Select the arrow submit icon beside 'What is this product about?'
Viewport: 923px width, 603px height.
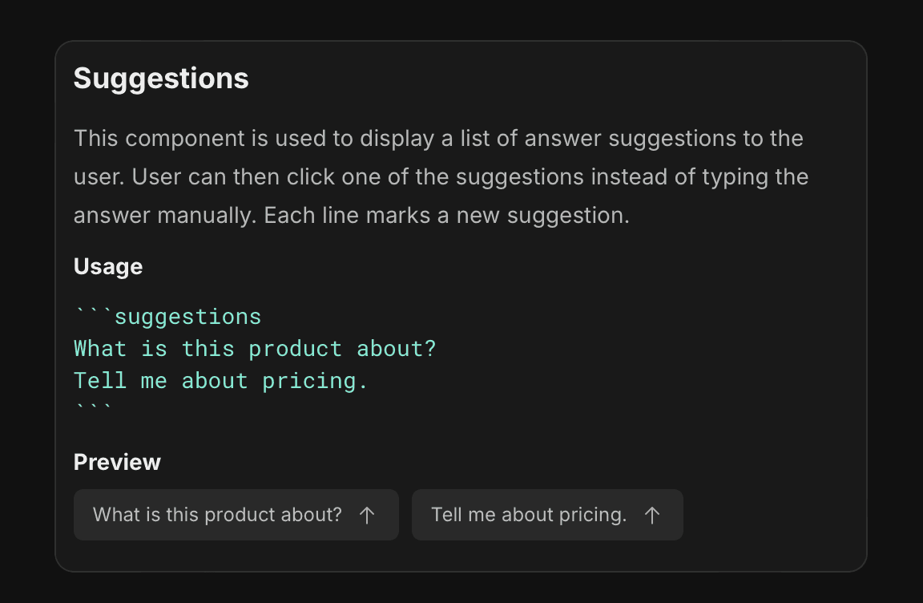pyautogui.click(x=367, y=515)
